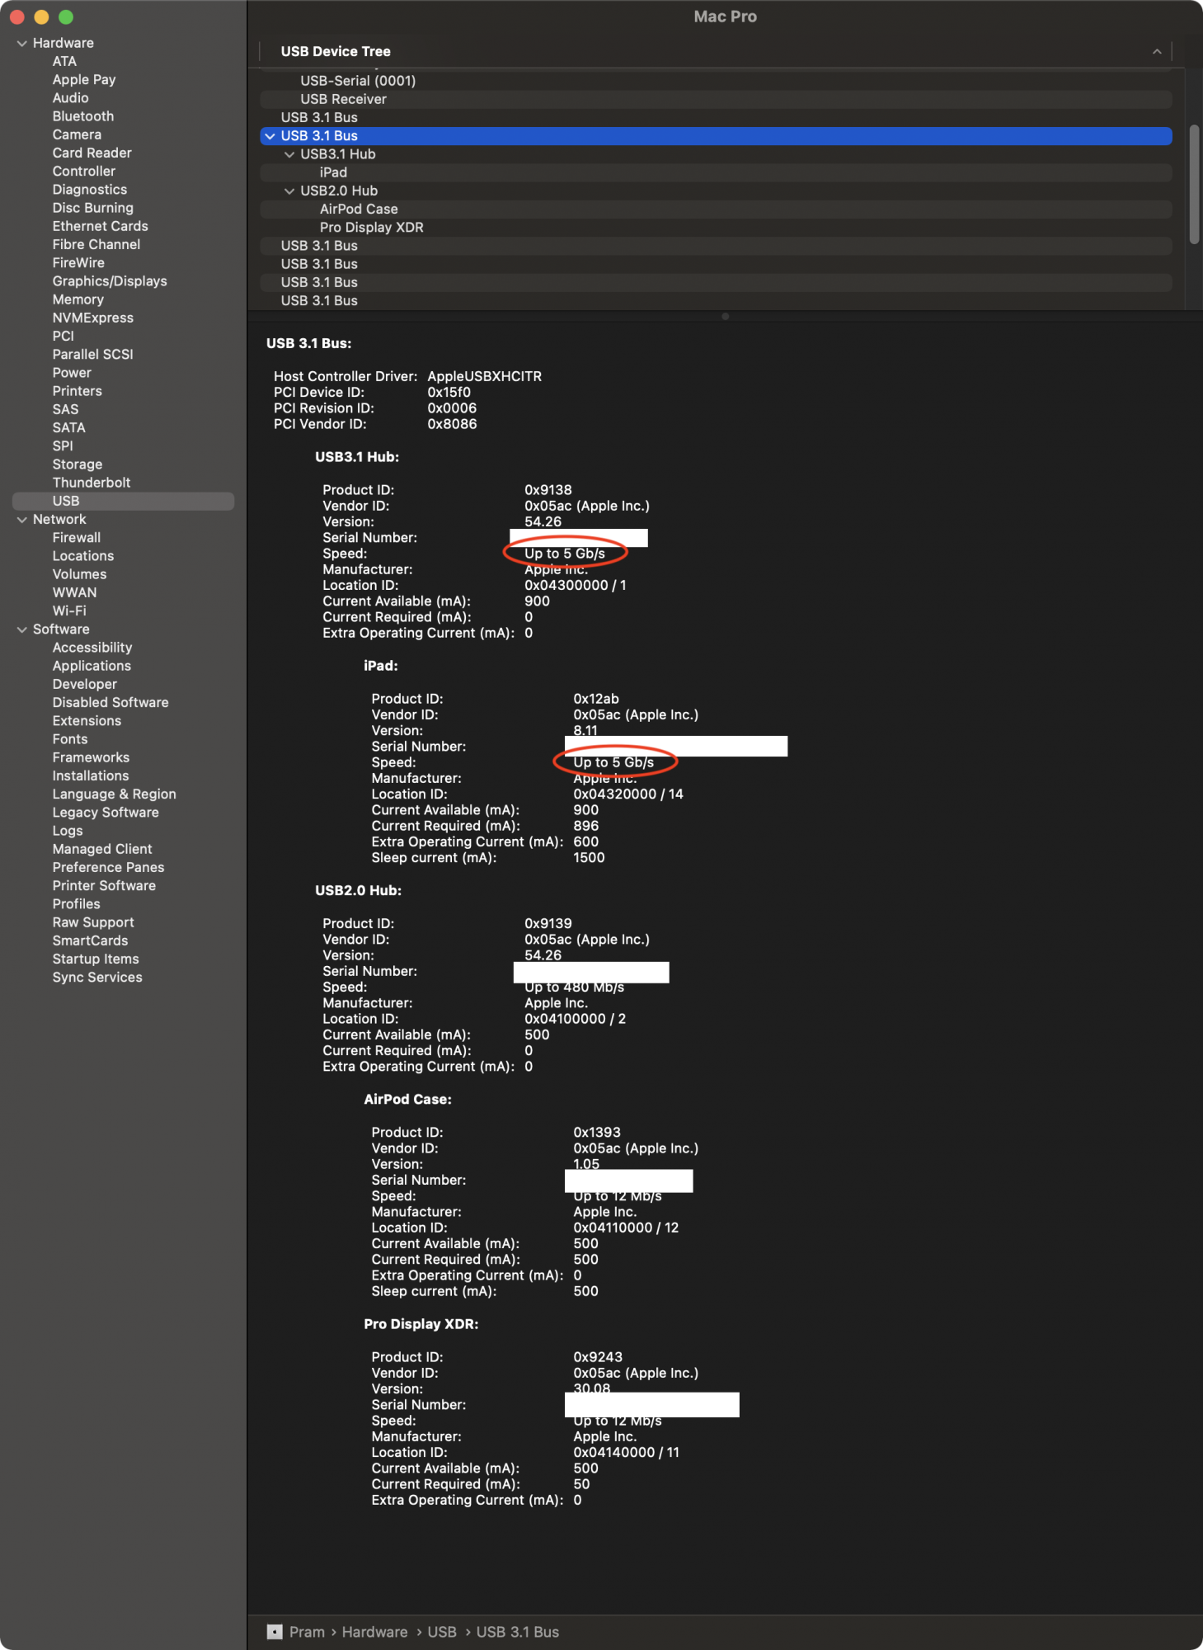Click Hardware in the path bar
This screenshot has height=1650, width=1203.
[375, 1632]
